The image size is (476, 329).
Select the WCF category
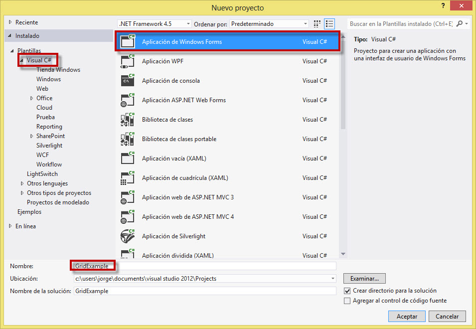[42, 155]
